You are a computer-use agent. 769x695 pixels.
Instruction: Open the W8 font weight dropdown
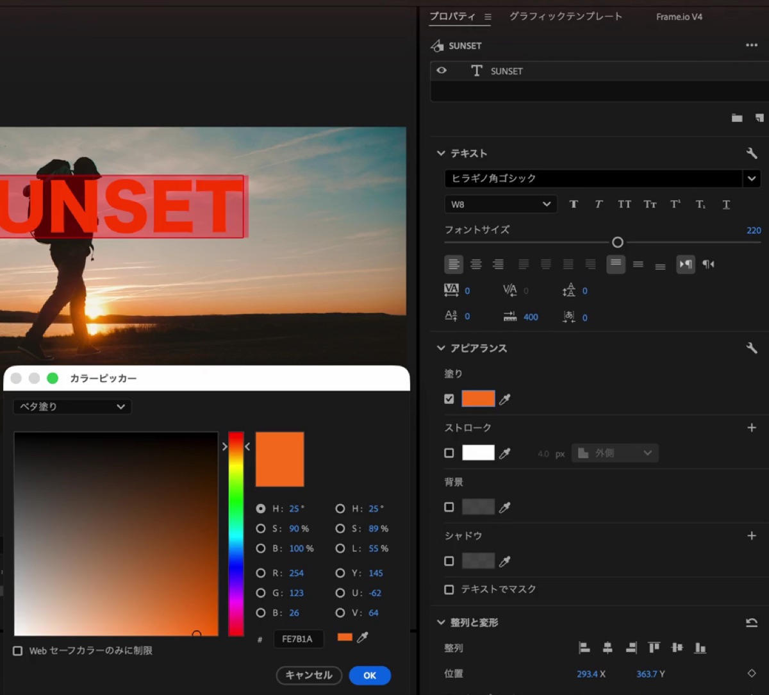tap(501, 205)
